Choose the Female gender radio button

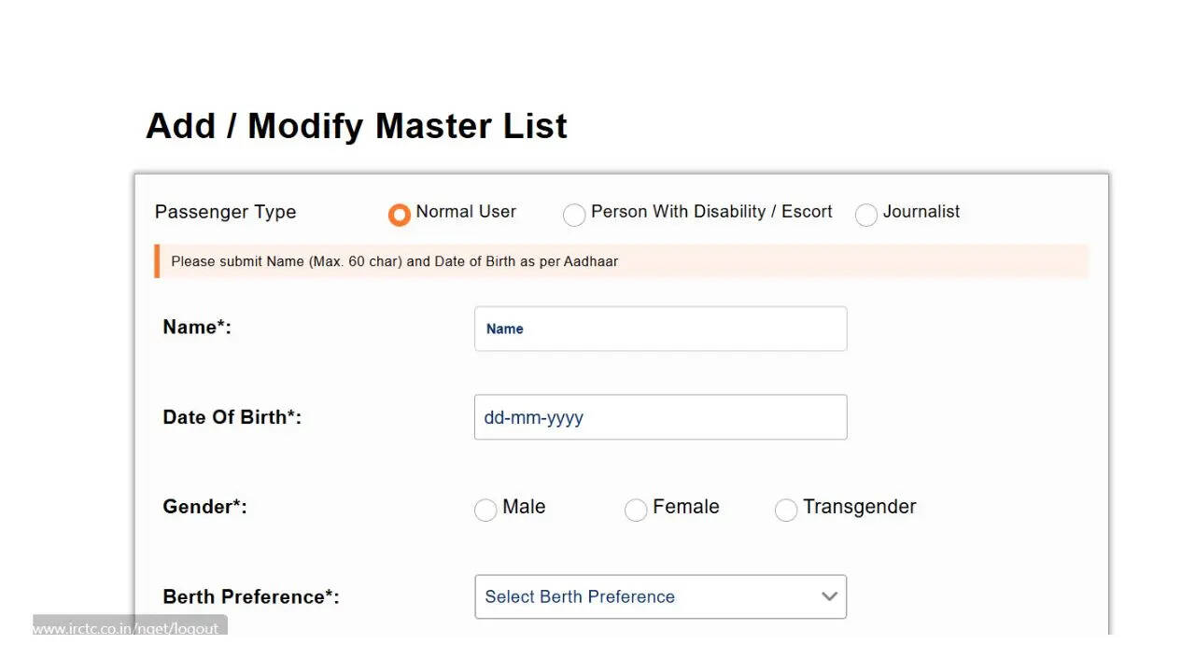636,510
